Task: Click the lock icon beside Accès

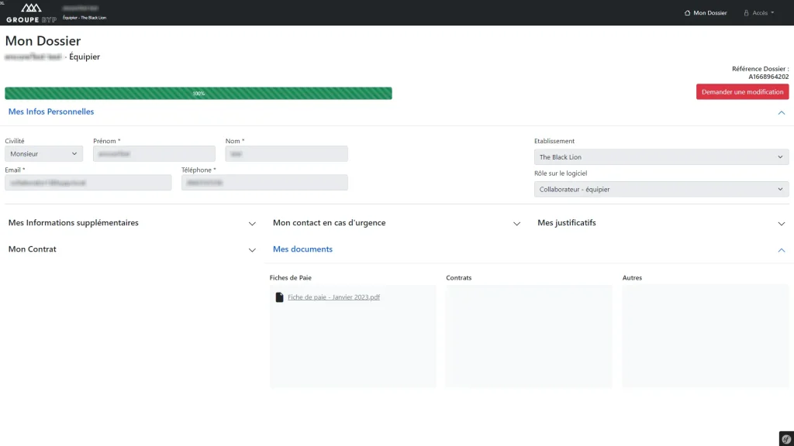Action: [x=746, y=12]
